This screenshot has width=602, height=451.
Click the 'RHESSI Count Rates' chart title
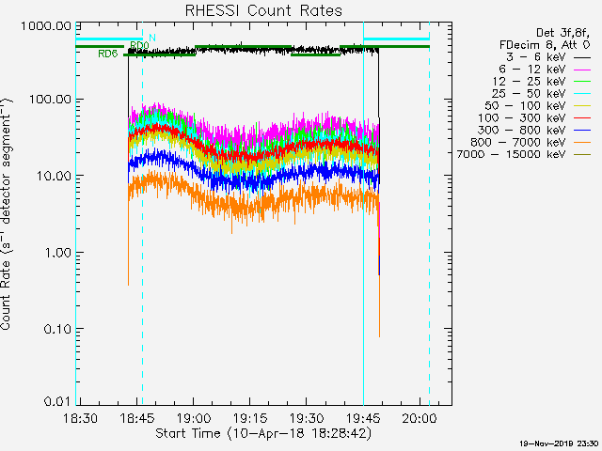pos(263,10)
